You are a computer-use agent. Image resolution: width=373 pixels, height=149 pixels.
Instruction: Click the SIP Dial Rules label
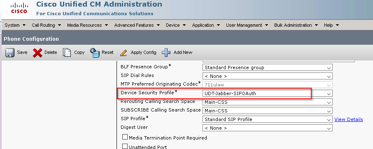137,75
